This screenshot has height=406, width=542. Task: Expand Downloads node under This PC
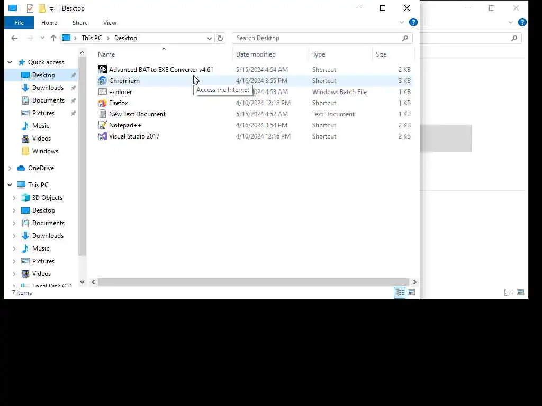(x=14, y=236)
